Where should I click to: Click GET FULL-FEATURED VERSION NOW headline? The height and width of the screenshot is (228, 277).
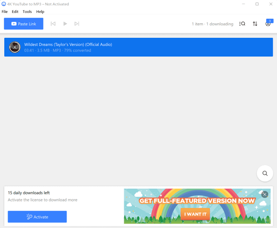pyautogui.click(x=197, y=201)
